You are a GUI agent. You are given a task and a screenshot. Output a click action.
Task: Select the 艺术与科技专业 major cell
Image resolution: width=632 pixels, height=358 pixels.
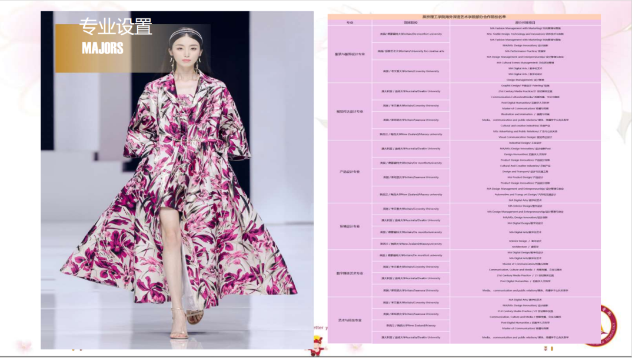tap(350, 320)
